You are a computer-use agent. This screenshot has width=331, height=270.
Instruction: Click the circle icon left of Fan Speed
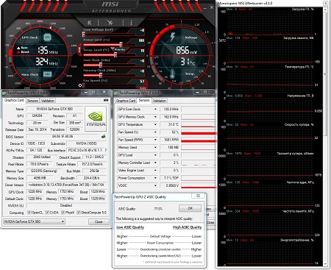[80, 85]
